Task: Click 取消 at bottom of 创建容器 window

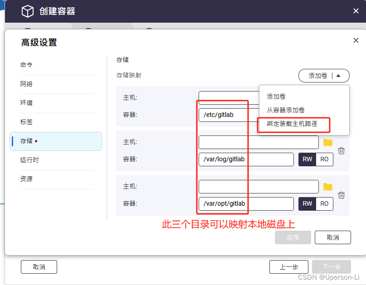Action: pyautogui.click(x=39, y=267)
